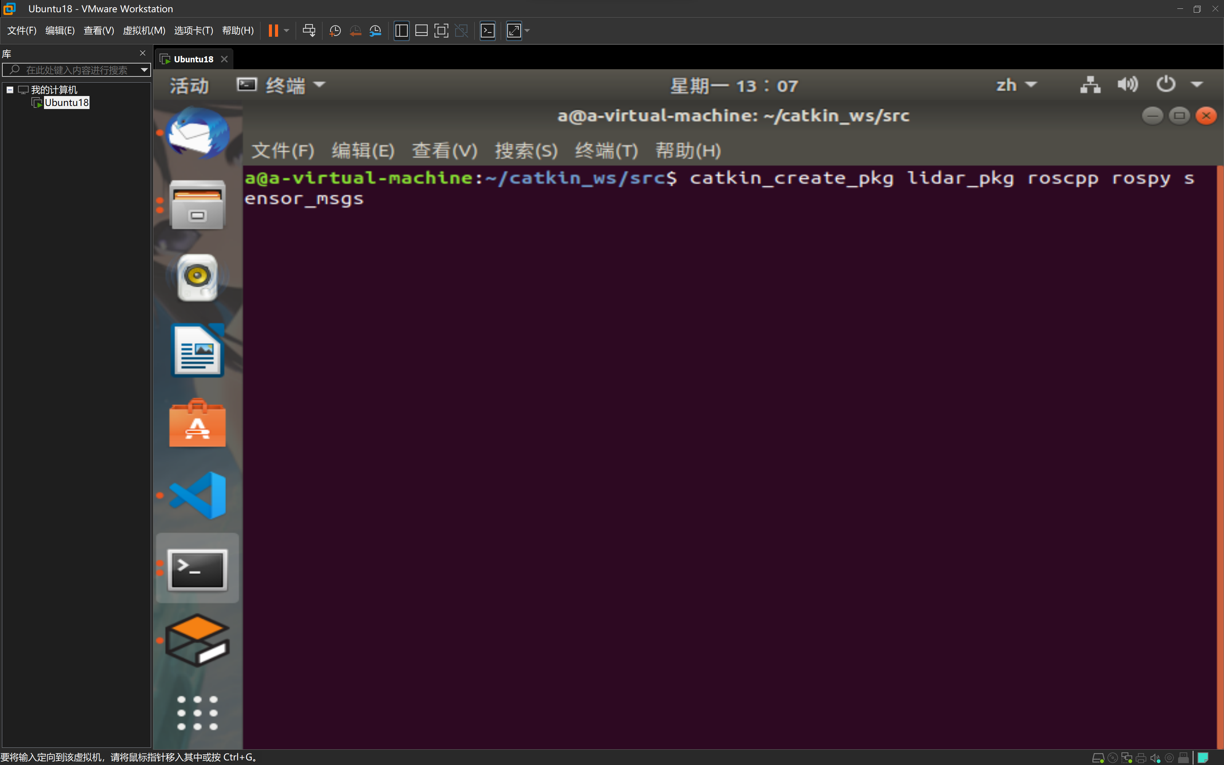Open the message log note icon
The height and width of the screenshot is (765, 1224).
(1203, 757)
